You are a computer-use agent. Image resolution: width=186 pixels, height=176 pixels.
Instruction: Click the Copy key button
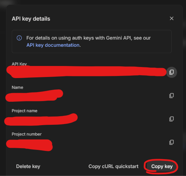coord(162,166)
